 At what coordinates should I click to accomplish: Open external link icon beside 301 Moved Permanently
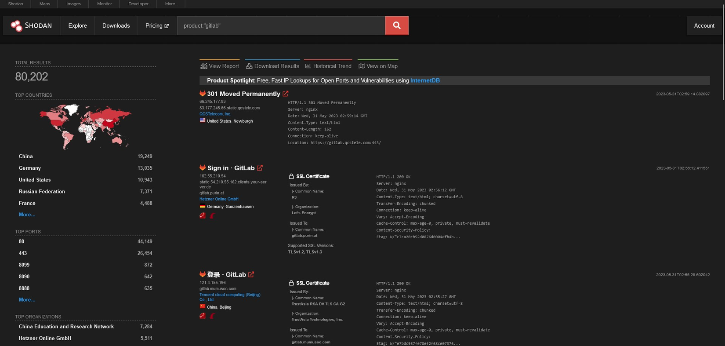[x=286, y=94]
